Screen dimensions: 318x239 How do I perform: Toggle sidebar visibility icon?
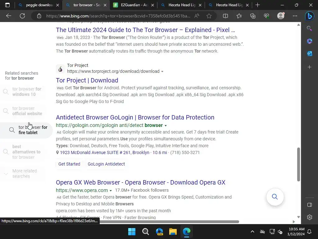(310, 205)
